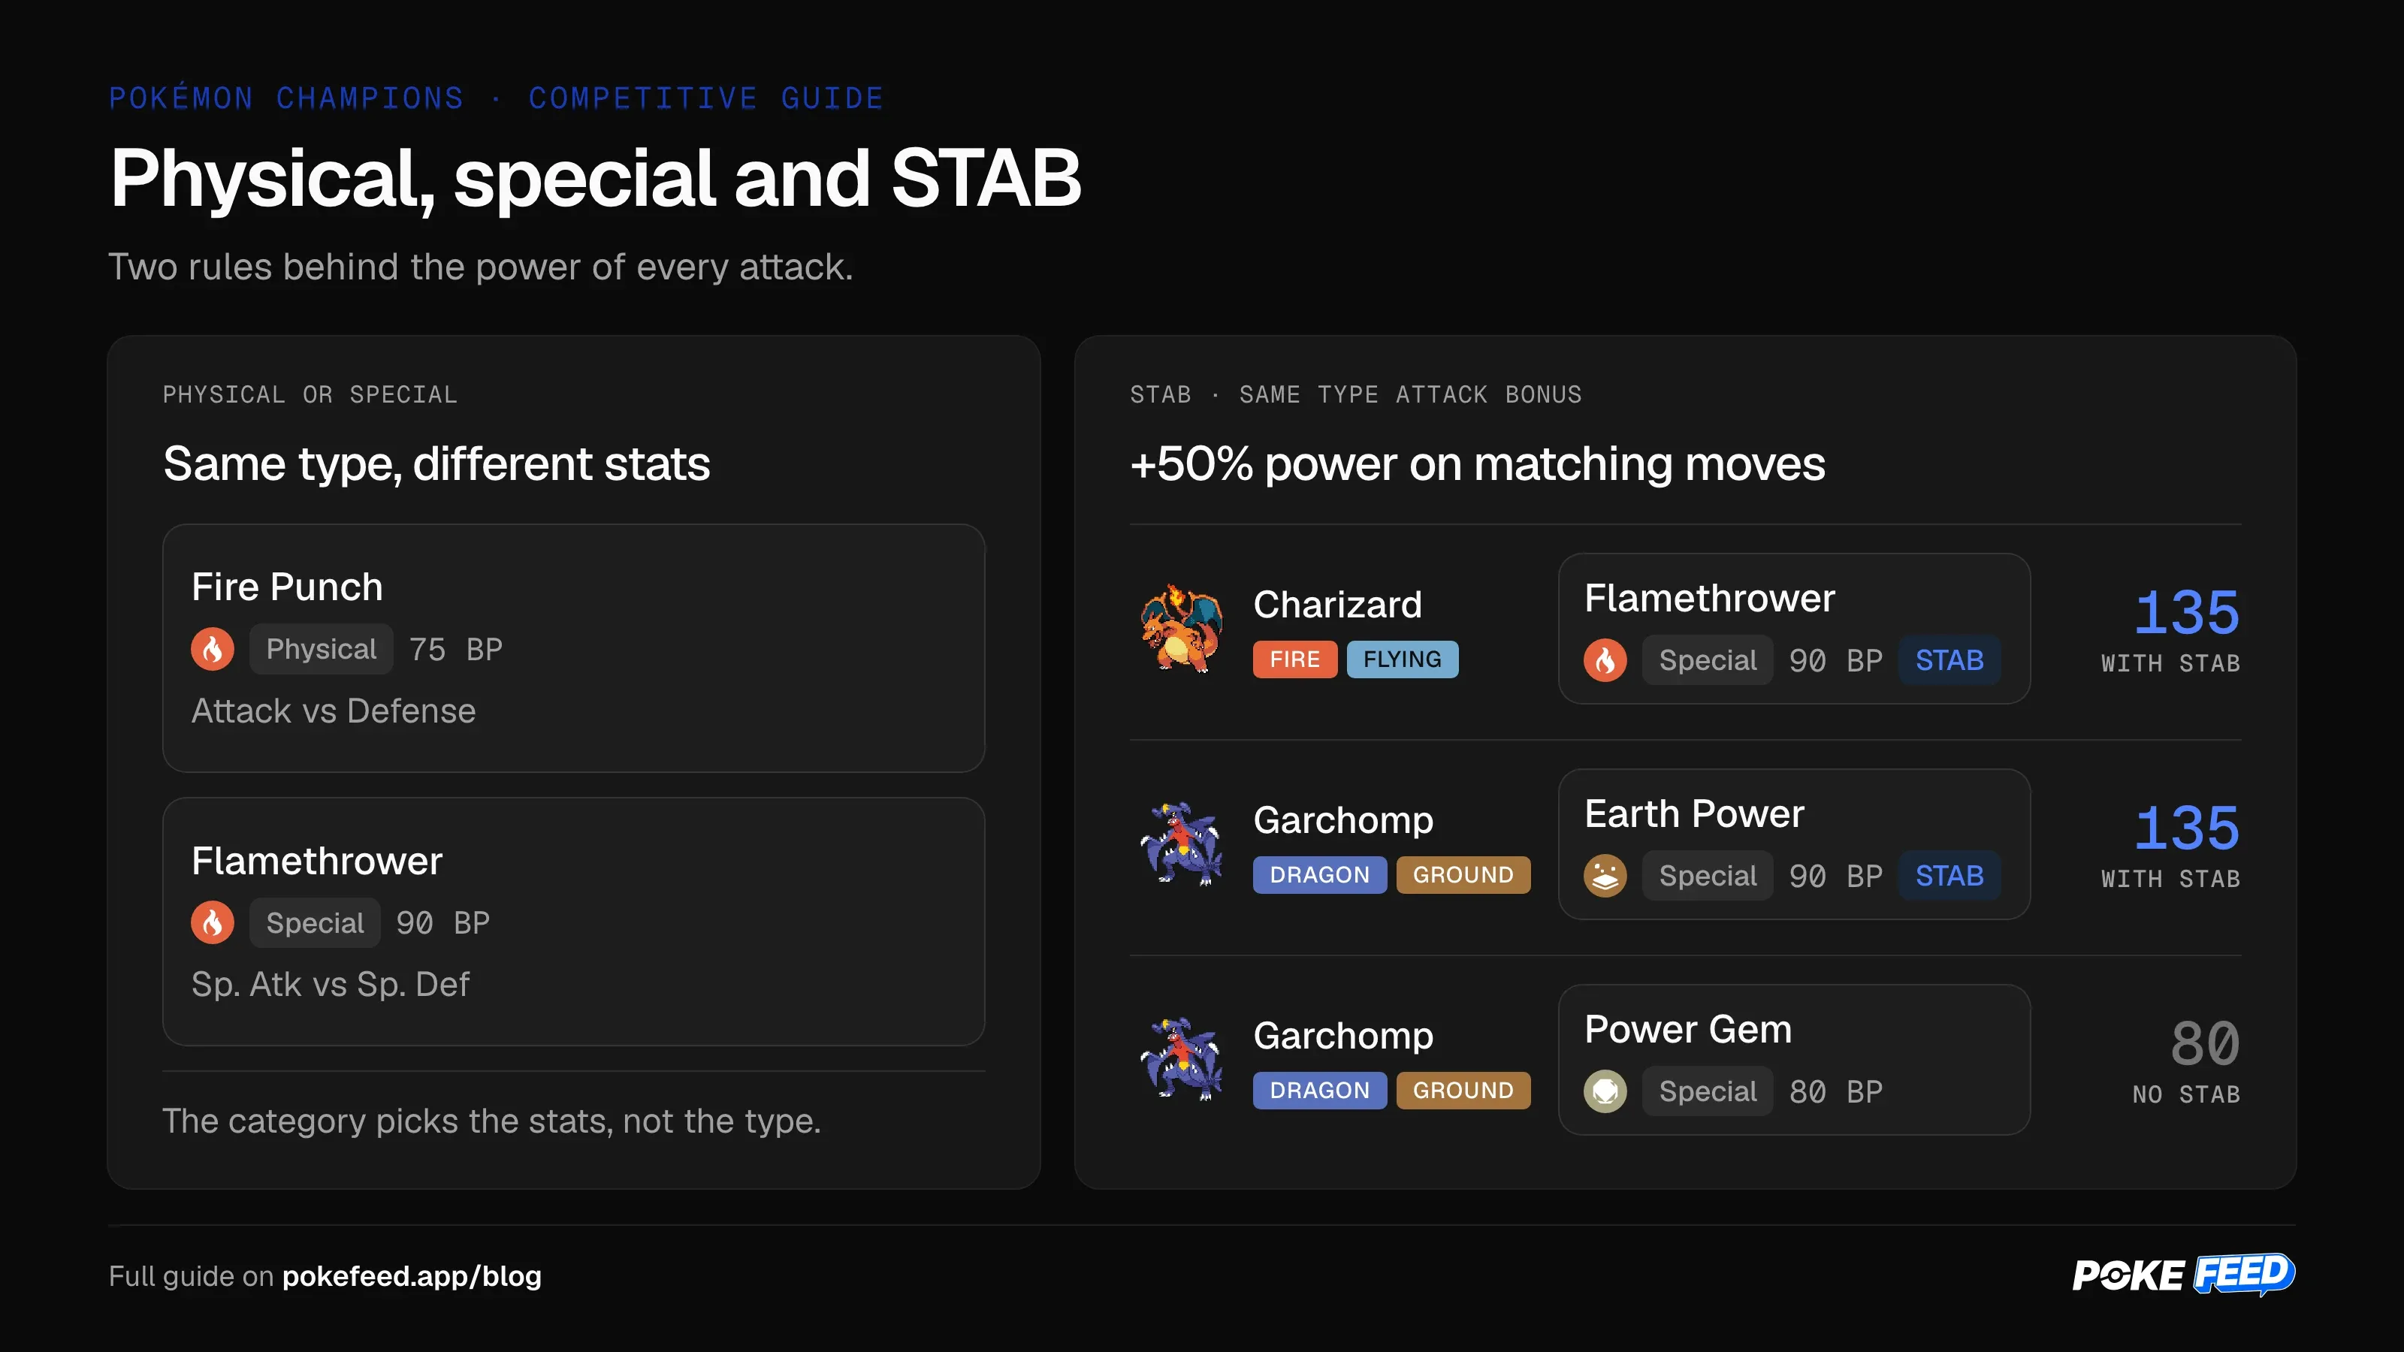Click the 135 WITH STAB value for Charizard
This screenshot has width=2404, height=1352.
(2170, 629)
